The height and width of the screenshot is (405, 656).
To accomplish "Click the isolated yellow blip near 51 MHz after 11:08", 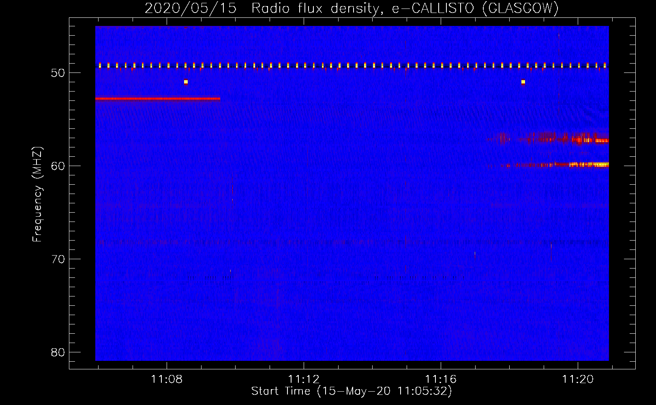I will (x=186, y=82).
